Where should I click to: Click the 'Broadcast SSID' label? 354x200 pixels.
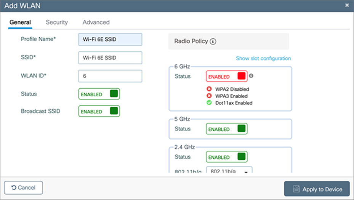click(40, 111)
